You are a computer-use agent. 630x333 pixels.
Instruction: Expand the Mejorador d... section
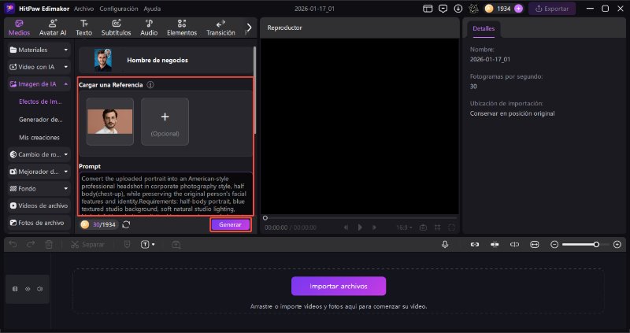39,172
